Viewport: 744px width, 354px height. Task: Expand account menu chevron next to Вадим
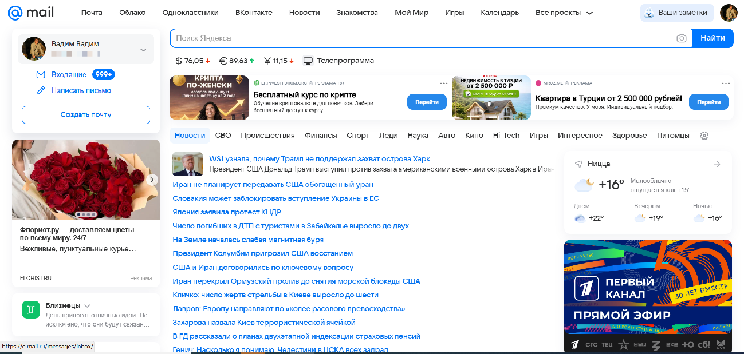[x=143, y=50]
